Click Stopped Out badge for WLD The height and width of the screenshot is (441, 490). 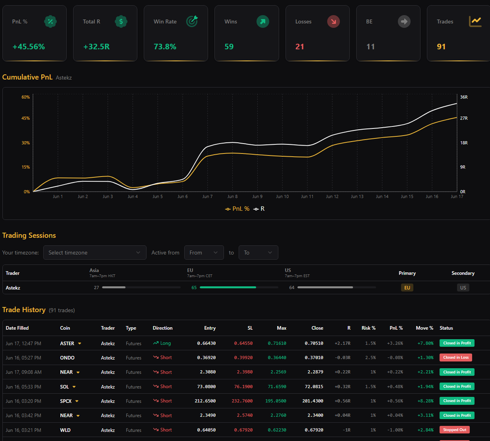[x=454, y=430]
